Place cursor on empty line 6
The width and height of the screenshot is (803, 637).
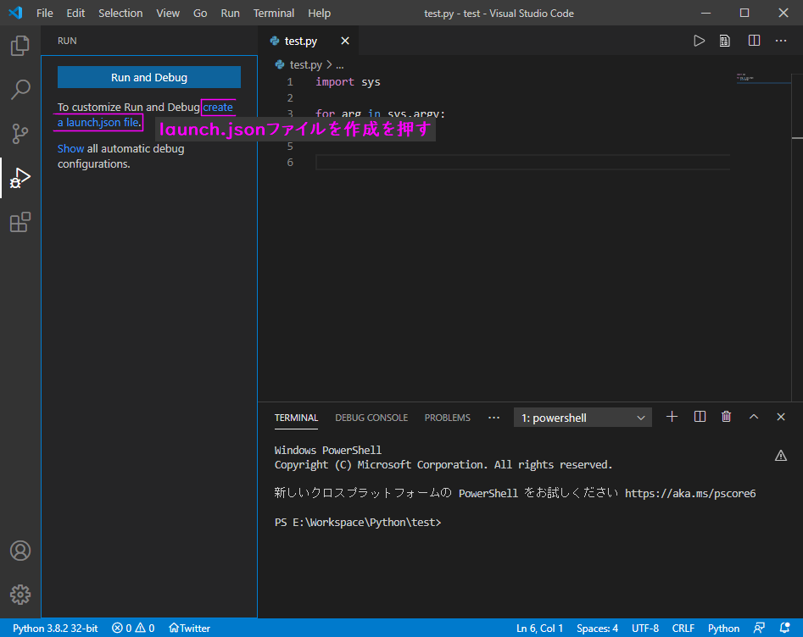click(x=522, y=162)
